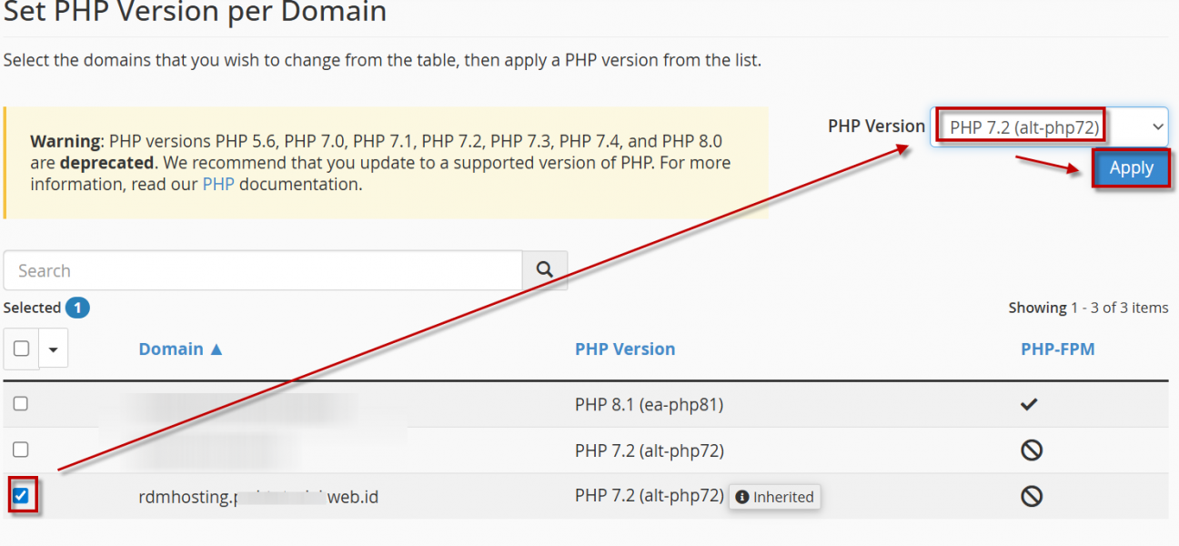Click the search magnifier icon button
1179x546 pixels.
coord(545,270)
